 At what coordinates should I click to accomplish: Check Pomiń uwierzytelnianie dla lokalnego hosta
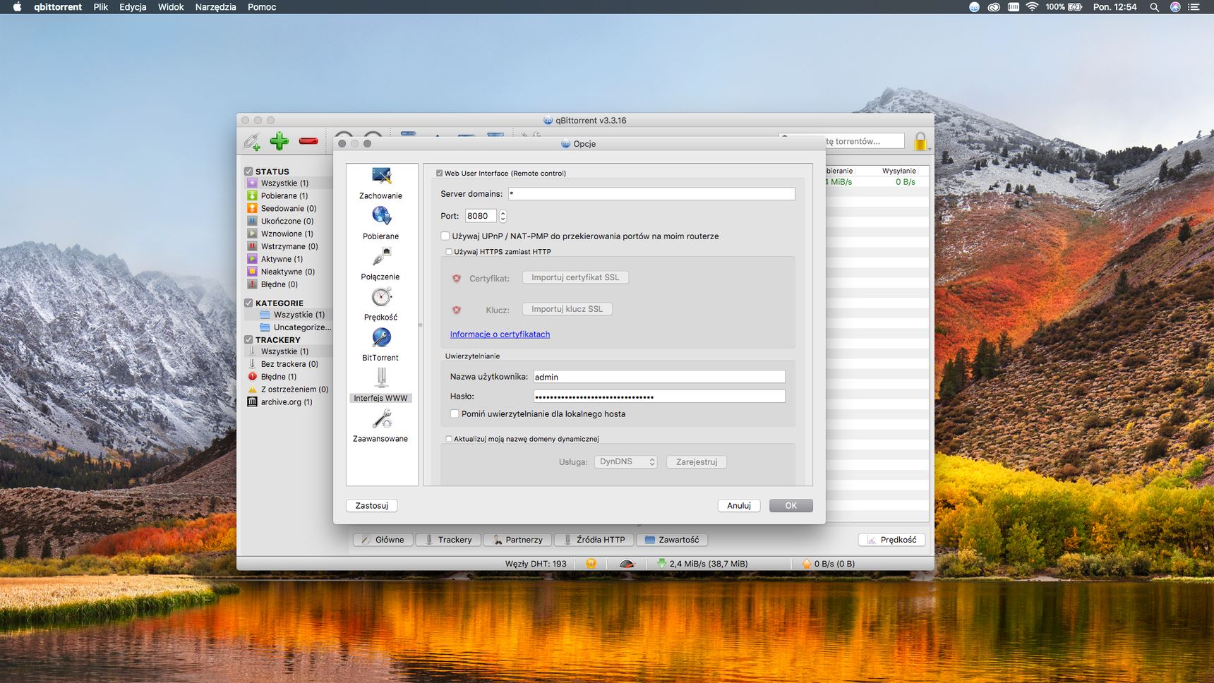pos(455,414)
